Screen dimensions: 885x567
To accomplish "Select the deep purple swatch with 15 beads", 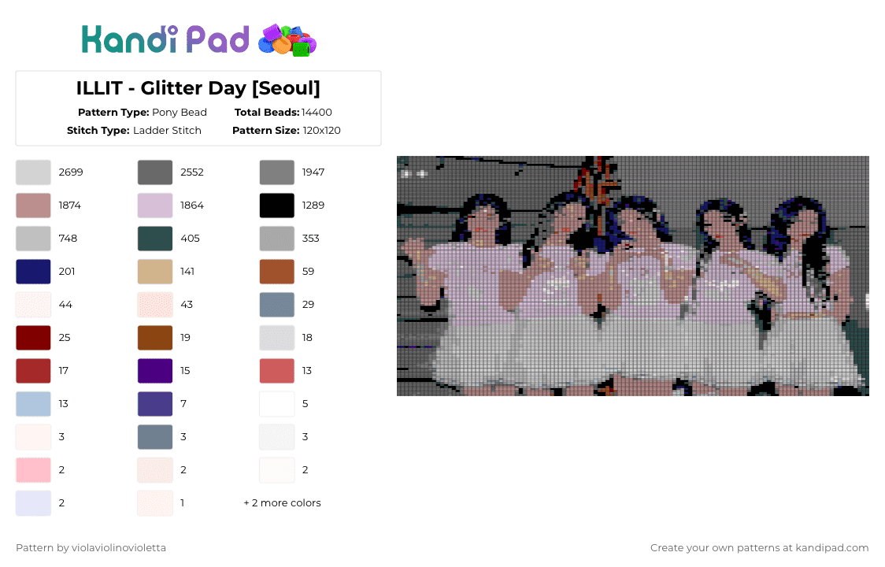I will [155, 371].
